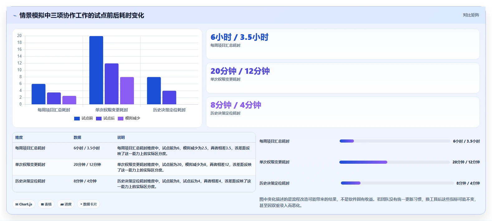This screenshot has width=492, height=221.
Task: Click the 维度 table column header
Action: click(19, 138)
